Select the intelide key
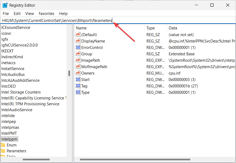Viewport: 236px width, 163px height. (x=8, y=115)
